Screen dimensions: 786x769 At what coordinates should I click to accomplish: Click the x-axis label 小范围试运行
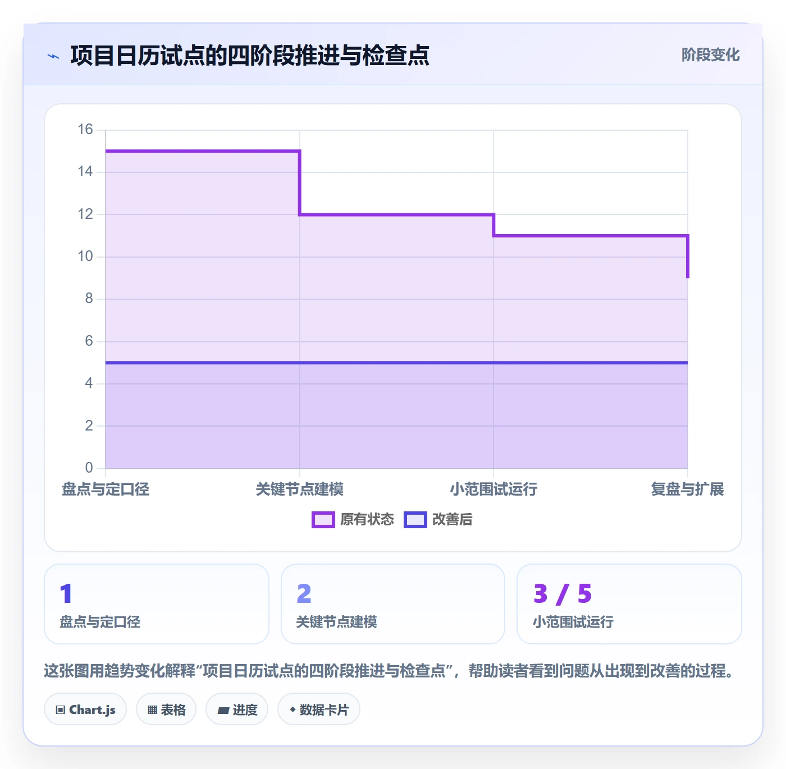click(493, 489)
